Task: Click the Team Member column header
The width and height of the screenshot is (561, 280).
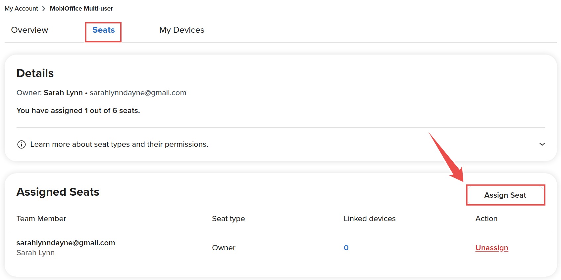Action: coord(41,219)
